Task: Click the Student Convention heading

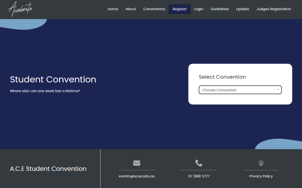Action: tap(53, 79)
